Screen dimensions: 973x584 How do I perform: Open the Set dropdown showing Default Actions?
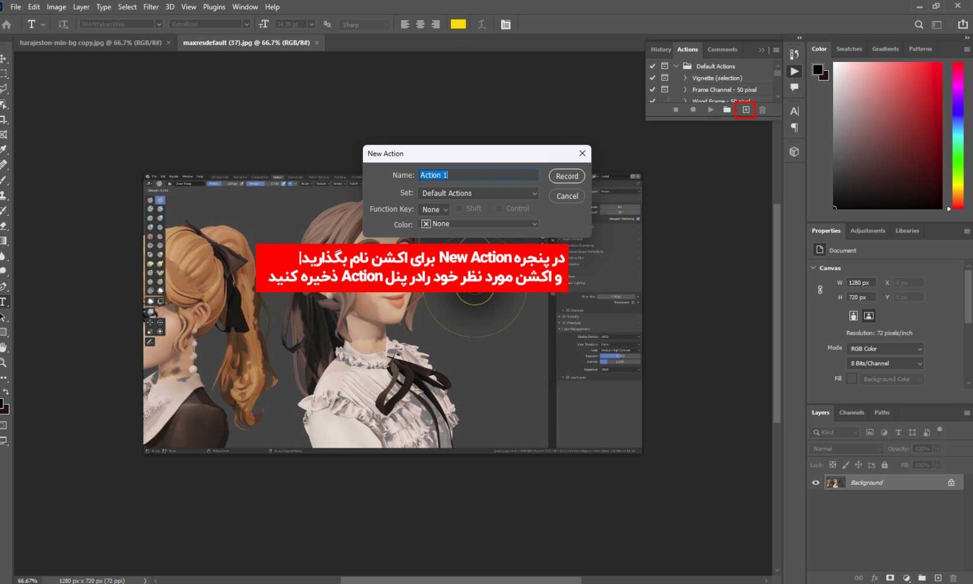coord(478,194)
